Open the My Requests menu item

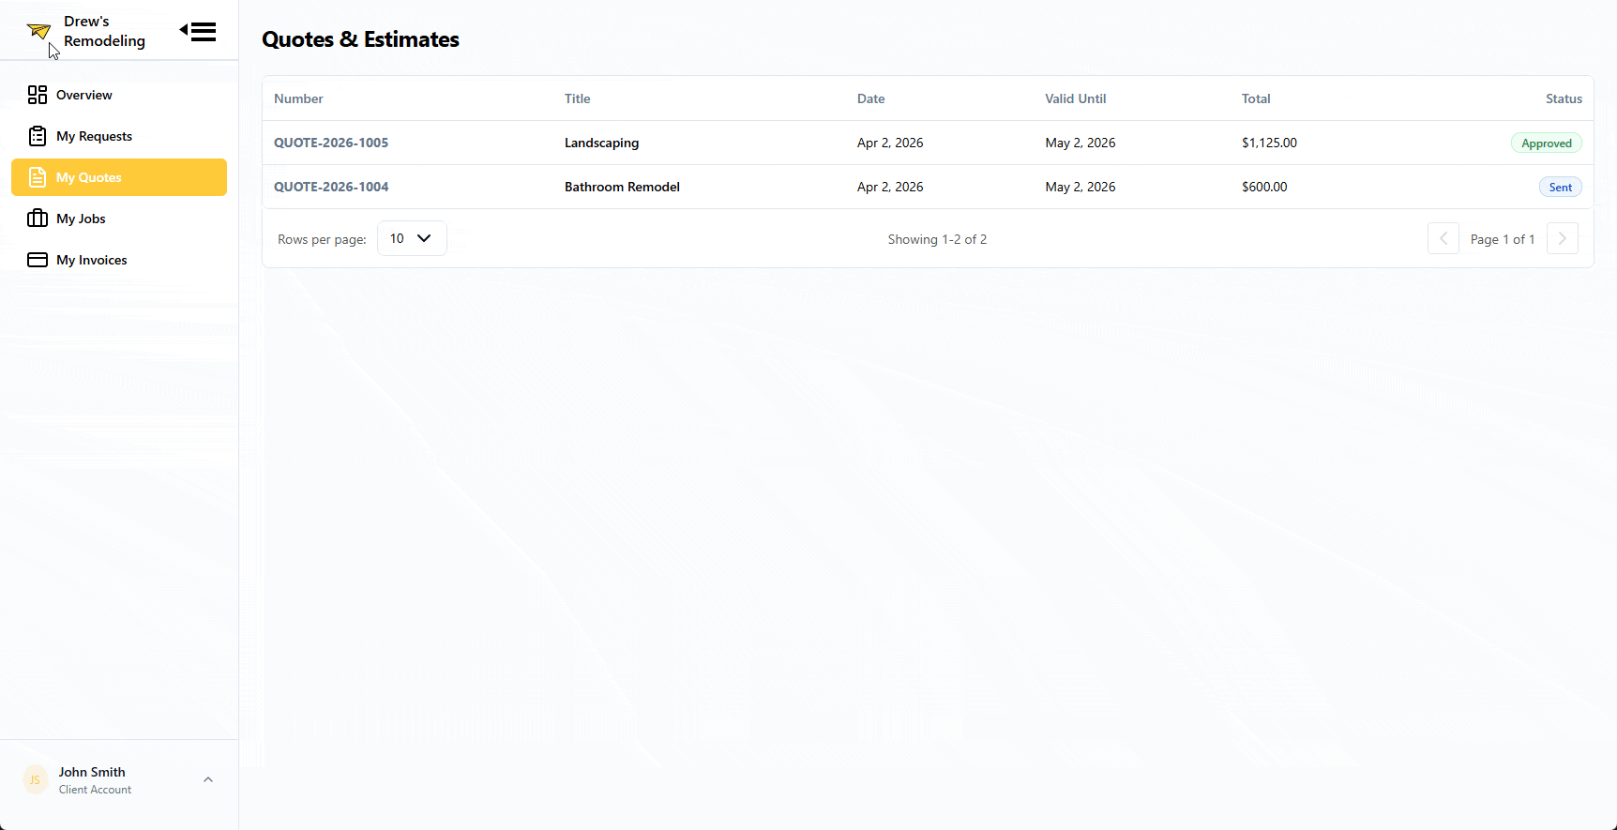(119, 136)
